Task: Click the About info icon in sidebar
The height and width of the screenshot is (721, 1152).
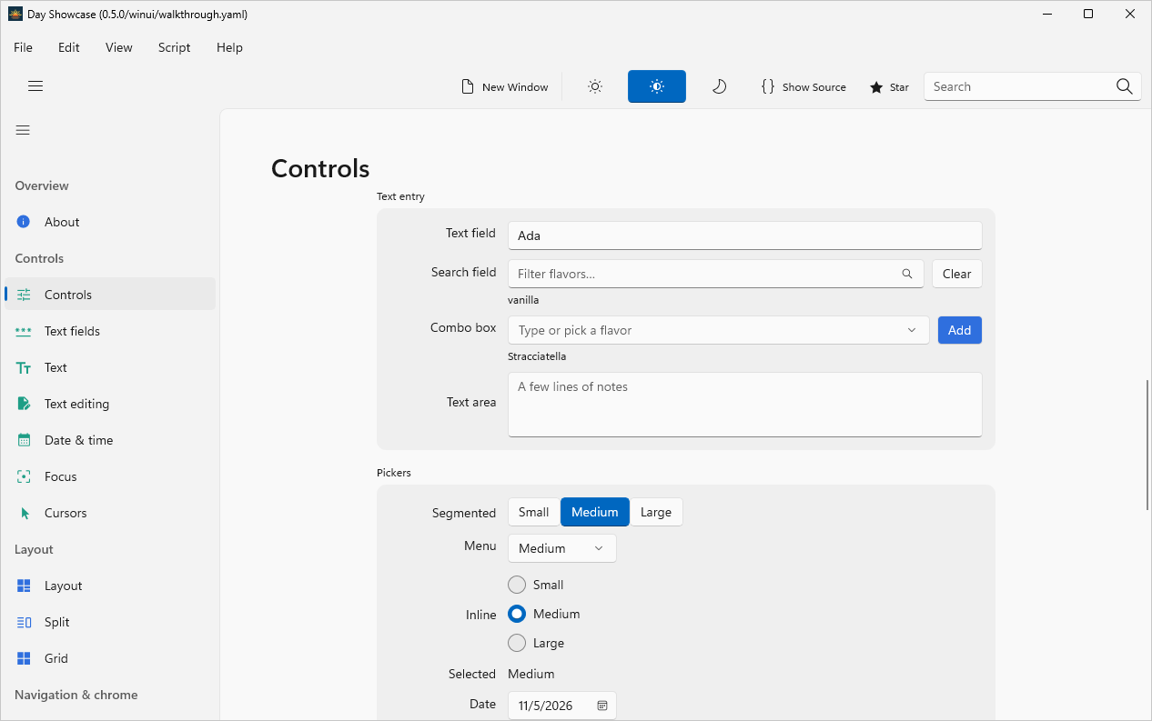Action: [24, 222]
